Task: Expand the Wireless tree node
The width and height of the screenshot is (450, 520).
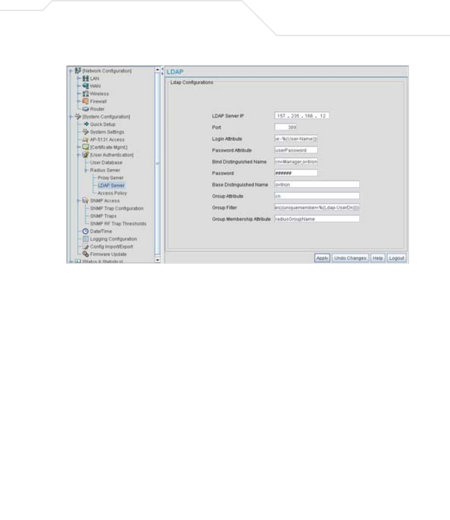Action: [x=79, y=94]
